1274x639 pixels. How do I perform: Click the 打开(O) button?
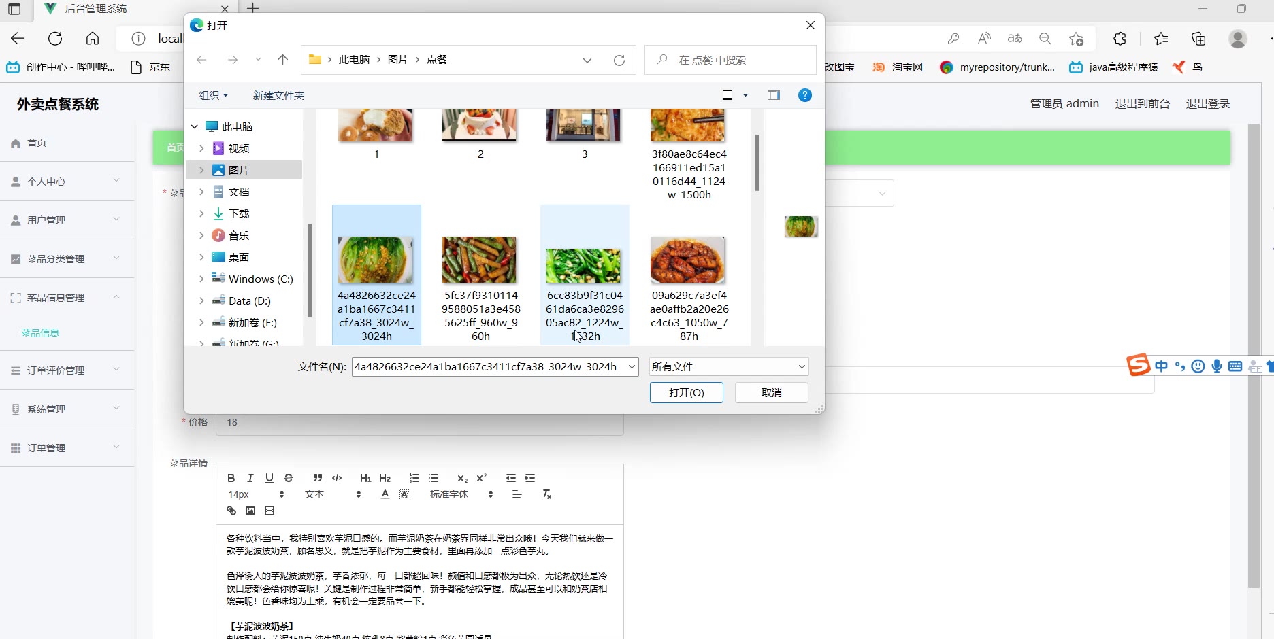[686, 393]
